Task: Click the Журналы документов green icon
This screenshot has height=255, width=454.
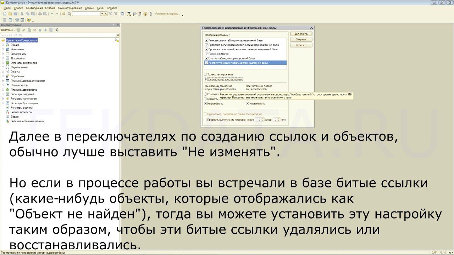Action: coord(7,63)
